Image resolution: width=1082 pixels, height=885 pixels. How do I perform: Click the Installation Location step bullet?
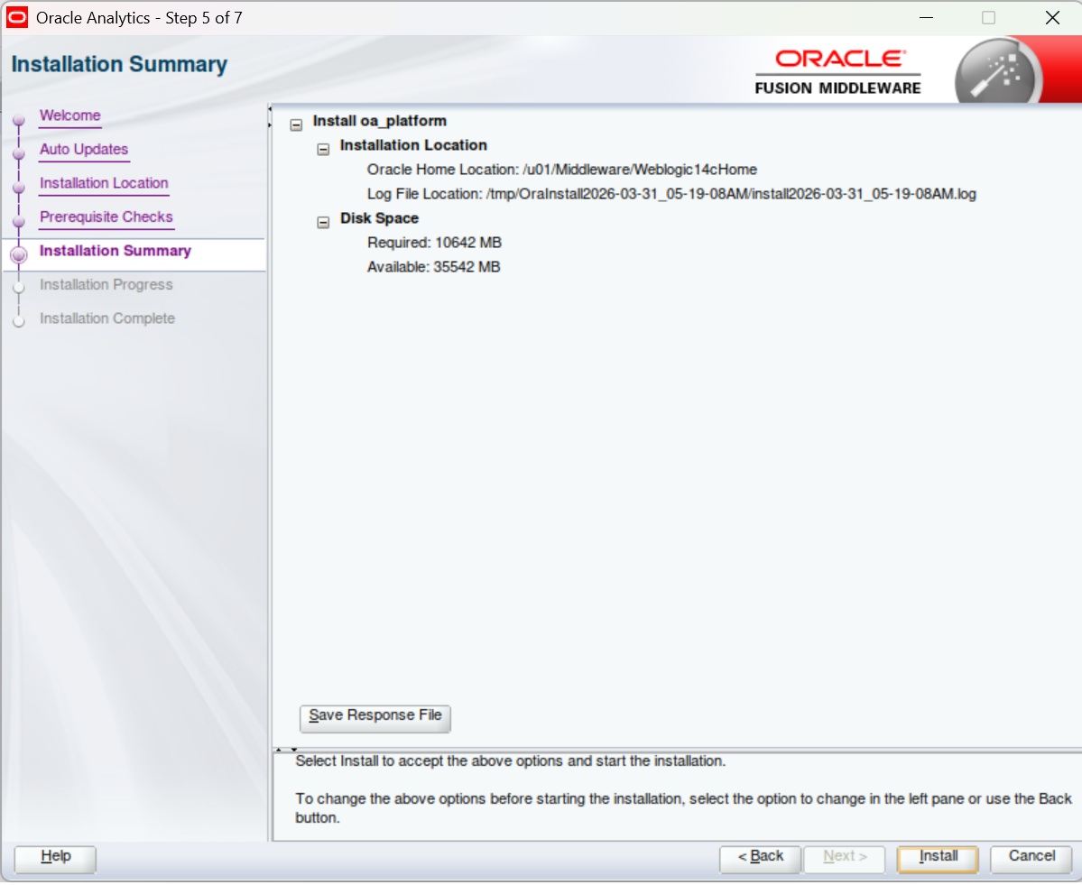(x=19, y=187)
